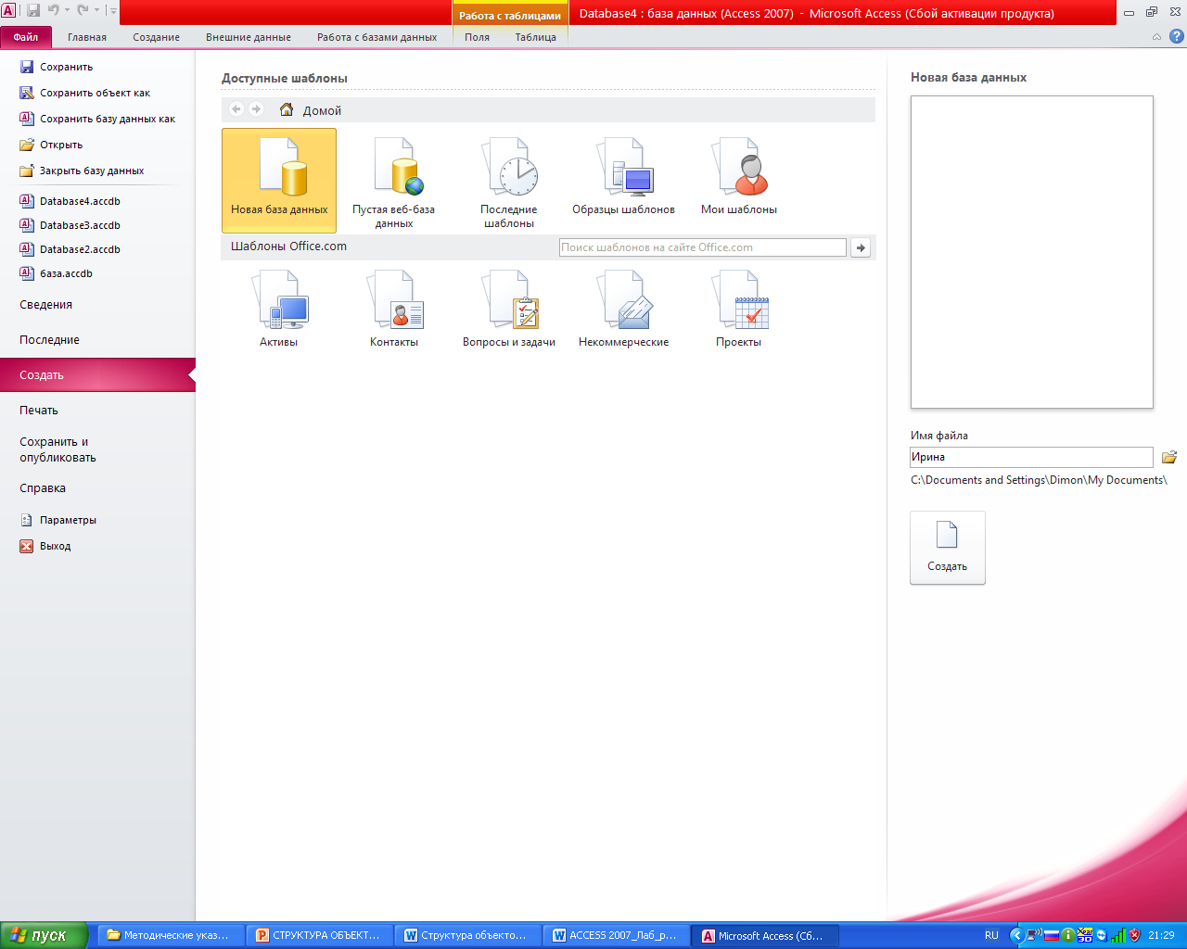Open the Access help question mark icon
1187x949 pixels.
[x=1177, y=37]
